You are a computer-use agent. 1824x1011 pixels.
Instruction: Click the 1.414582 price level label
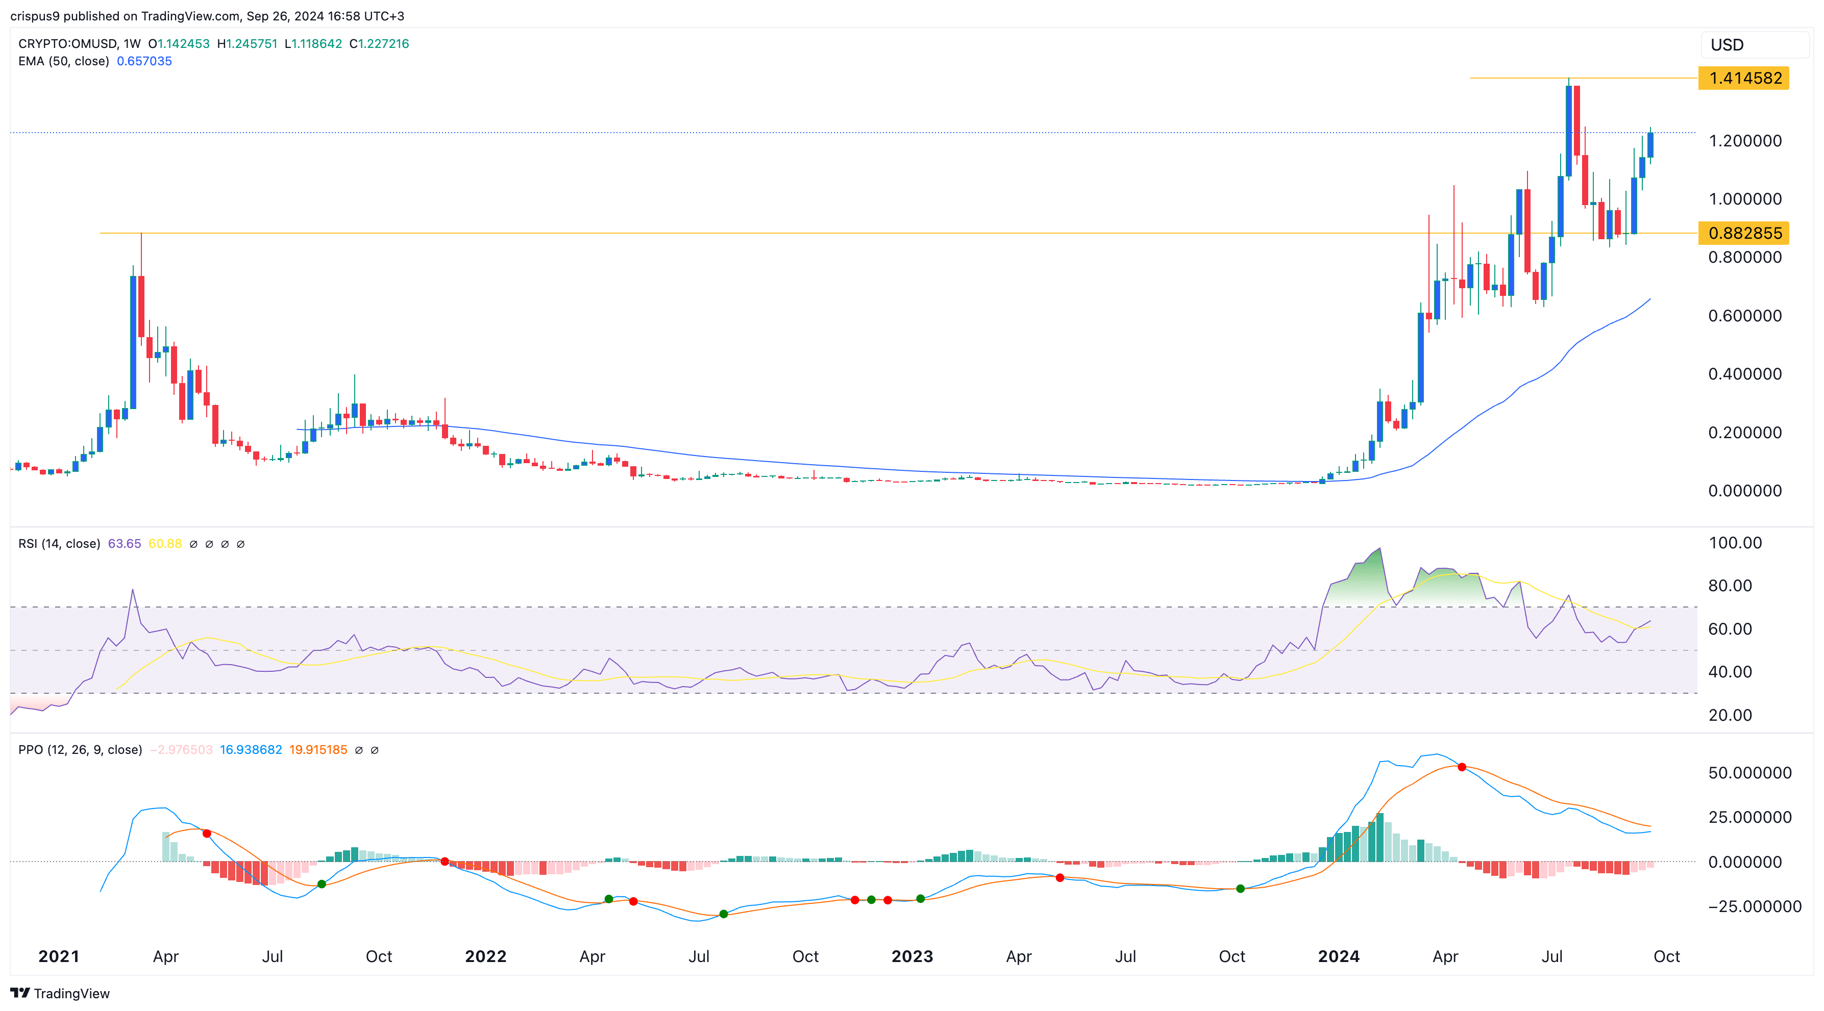(x=1744, y=78)
